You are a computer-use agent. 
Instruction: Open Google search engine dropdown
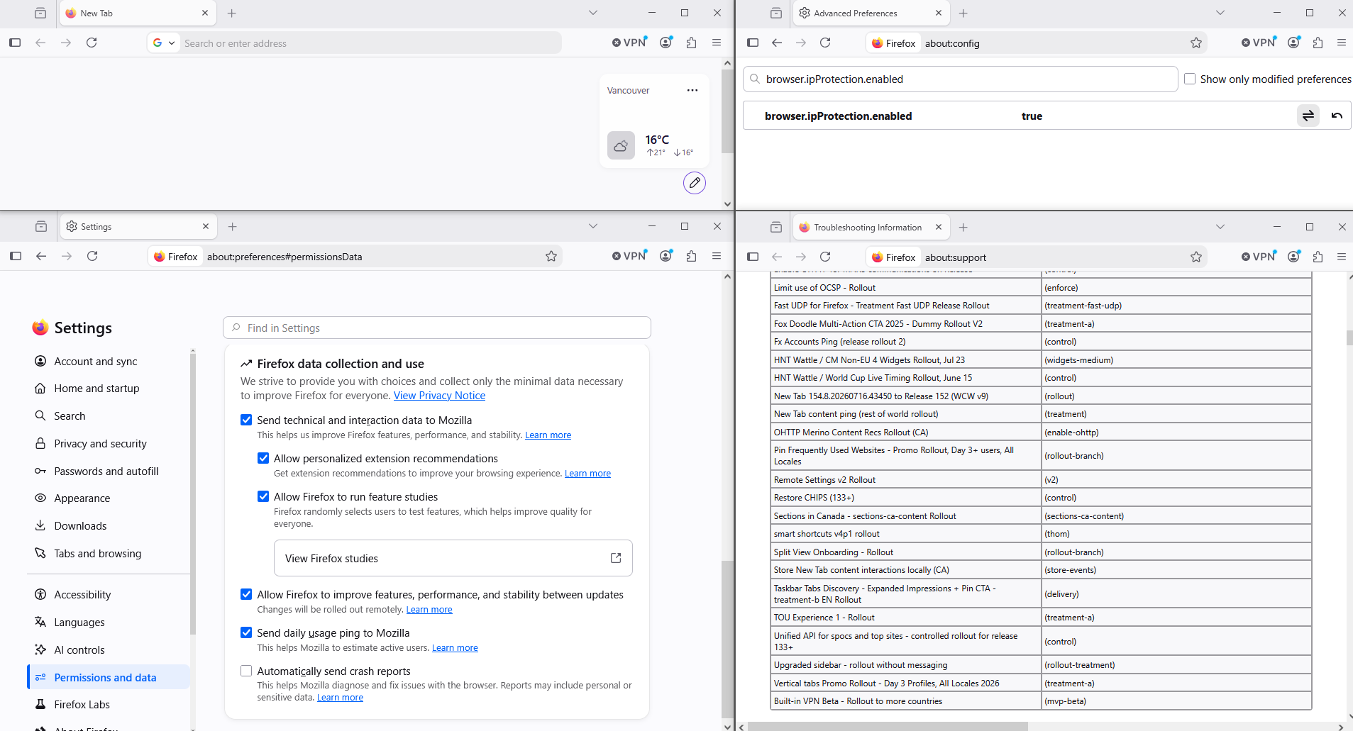[164, 43]
